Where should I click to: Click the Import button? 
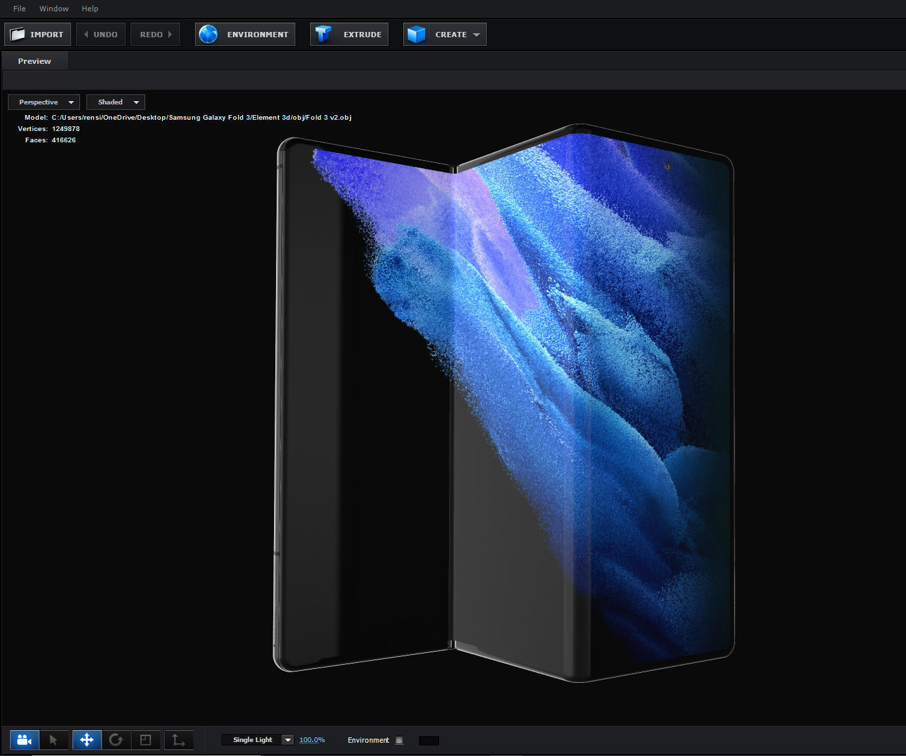(x=37, y=35)
